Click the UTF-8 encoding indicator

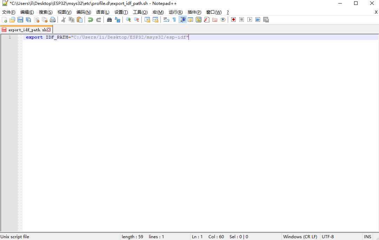(328, 236)
